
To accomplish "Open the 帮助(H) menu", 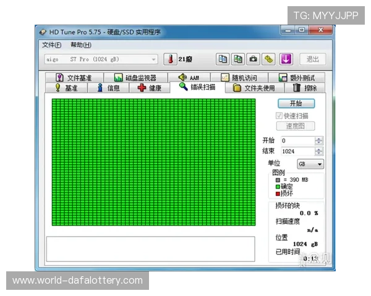I will (81, 45).
